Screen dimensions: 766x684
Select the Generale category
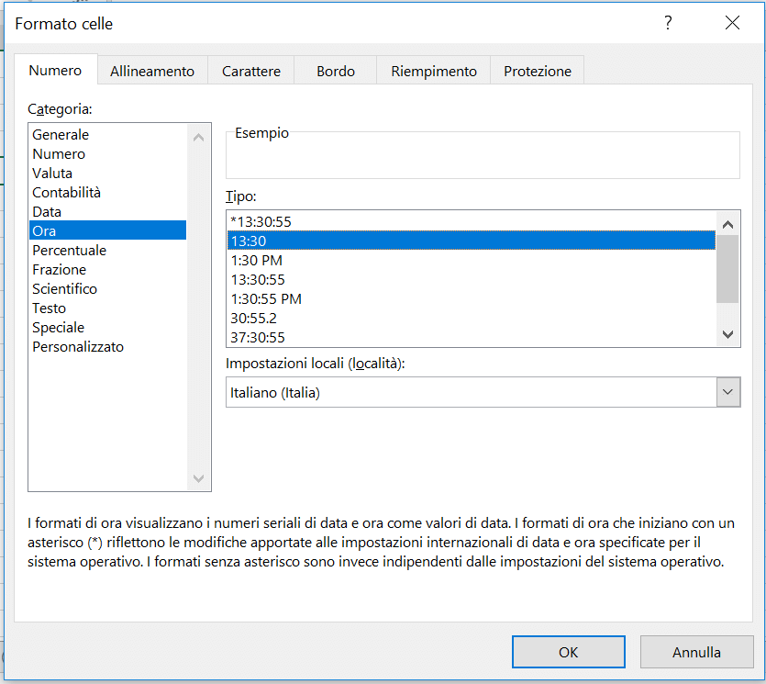[108, 134]
